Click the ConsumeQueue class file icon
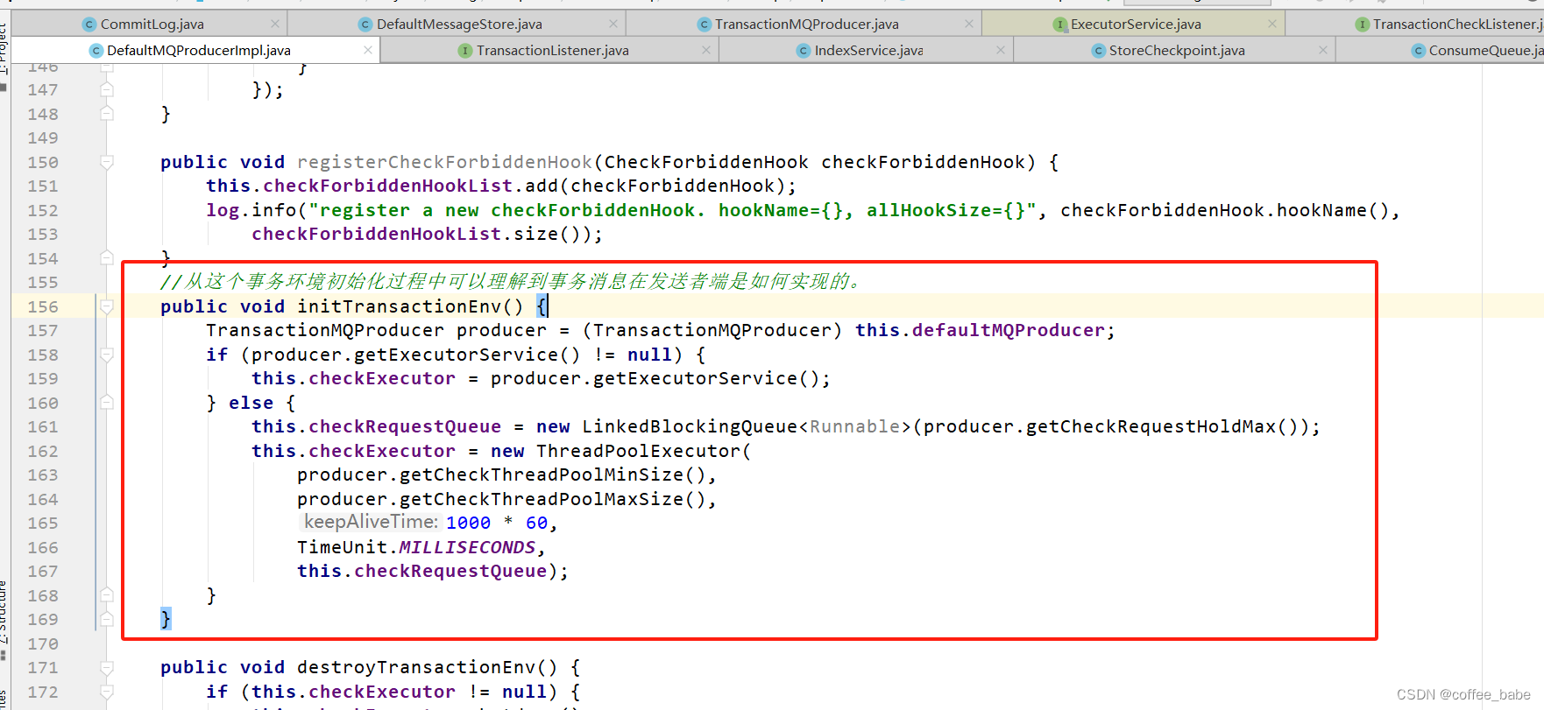This screenshot has width=1544, height=710. point(1418,51)
